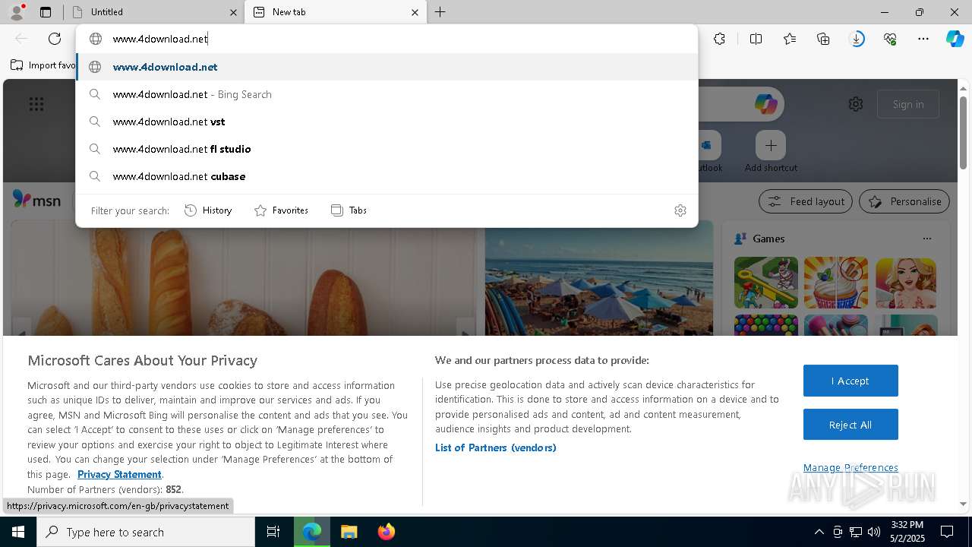Click the Import favorites bookmark
Image resolution: width=972 pixels, height=547 pixels.
(43, 65)
